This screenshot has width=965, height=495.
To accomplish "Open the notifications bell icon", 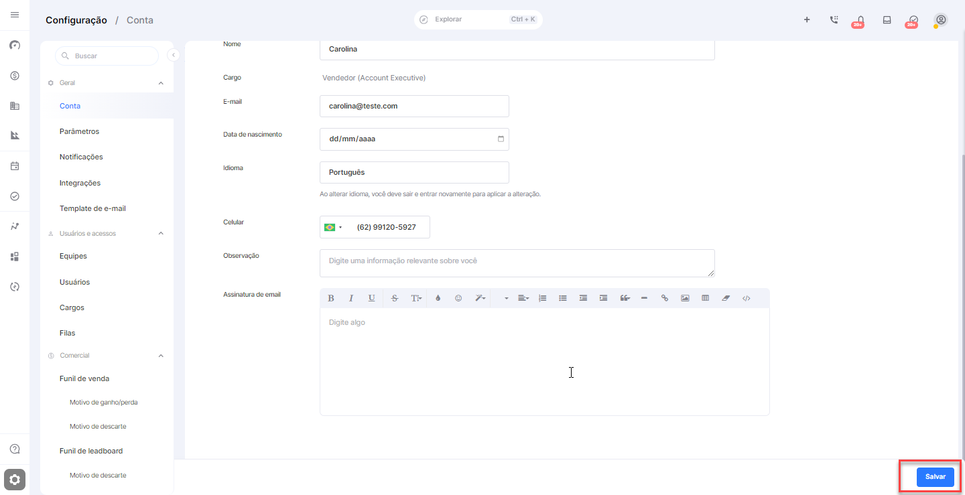I will [x=860, y=19].
